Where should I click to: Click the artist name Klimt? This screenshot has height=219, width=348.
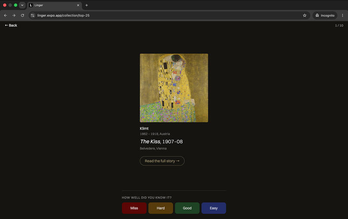(144, 128)
